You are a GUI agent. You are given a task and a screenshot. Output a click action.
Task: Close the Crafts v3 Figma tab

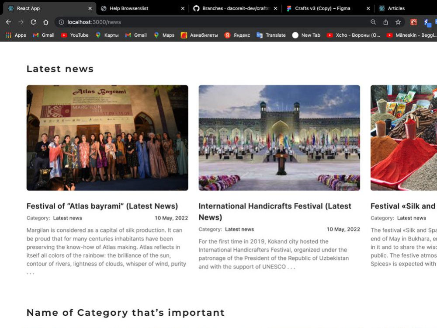[368, 8]
